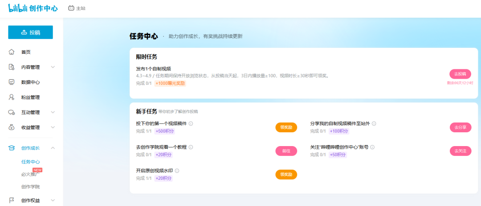Select 必火推广 submenu item
The height and width of the screenshot is (206, 481).
[30, 174]
